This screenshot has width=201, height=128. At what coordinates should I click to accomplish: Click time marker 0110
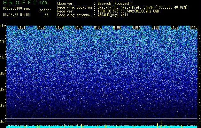(x=194, y=28)
